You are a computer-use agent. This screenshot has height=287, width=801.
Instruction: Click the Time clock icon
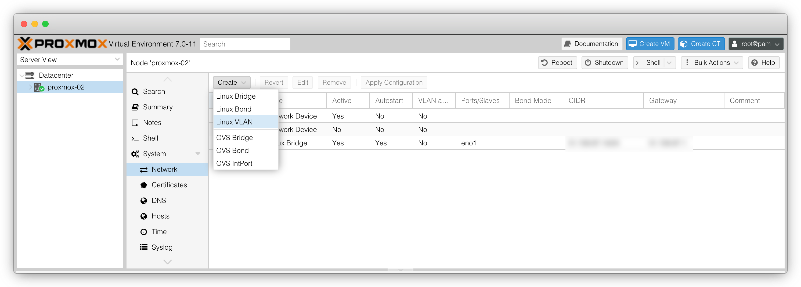(143, 232)
